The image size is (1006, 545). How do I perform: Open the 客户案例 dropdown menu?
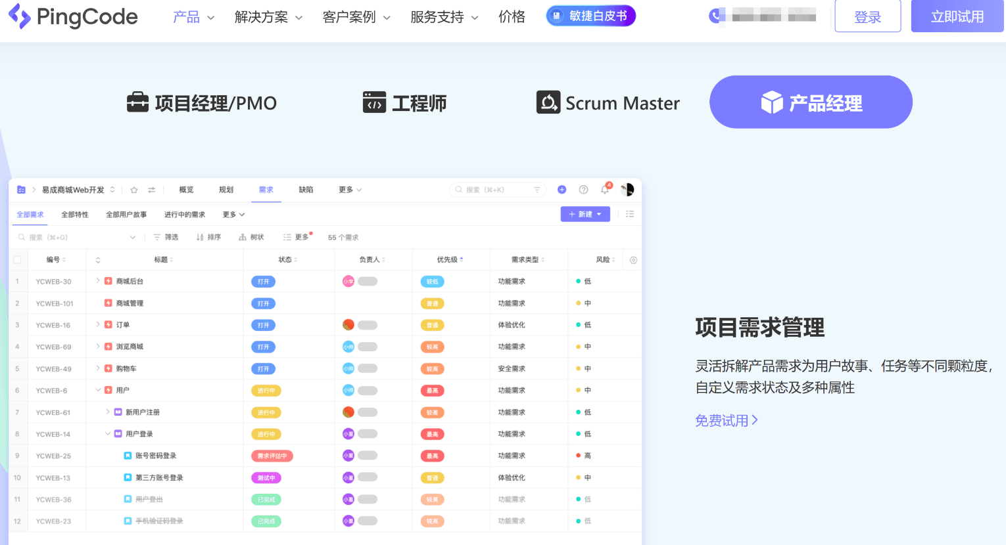tap(356, 17)
